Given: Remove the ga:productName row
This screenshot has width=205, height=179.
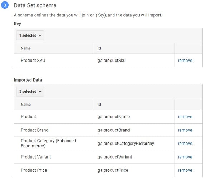Looking at the screenshot, I should 185,117.
